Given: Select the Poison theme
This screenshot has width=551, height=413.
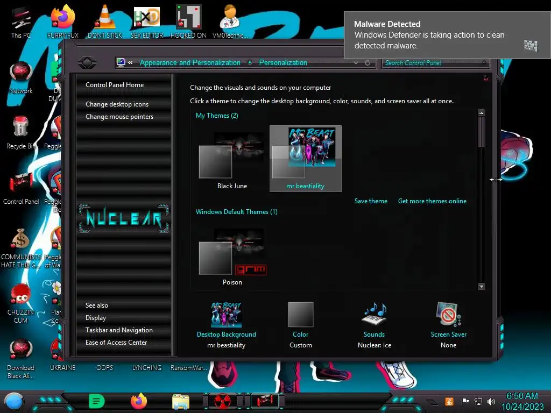Looking at the screenshot, I should point(232,257).
